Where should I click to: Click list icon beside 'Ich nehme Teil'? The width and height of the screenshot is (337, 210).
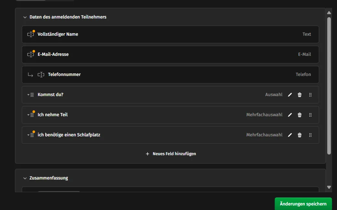click(31, 115)
